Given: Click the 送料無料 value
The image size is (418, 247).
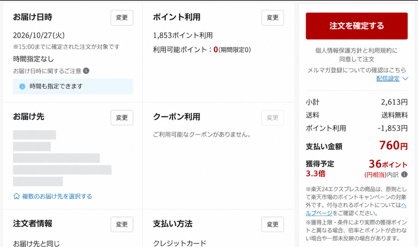Looking at the screenshot, I should pos(394,115).
